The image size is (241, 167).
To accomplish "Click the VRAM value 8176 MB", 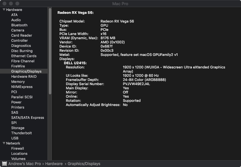I will tap(108, 38).
